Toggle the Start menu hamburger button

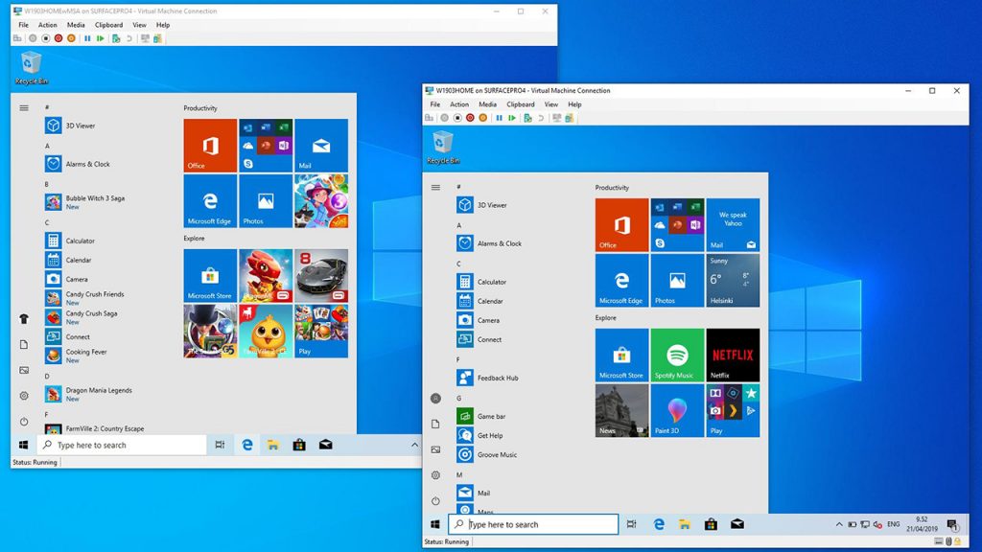[x=435, y=188]
